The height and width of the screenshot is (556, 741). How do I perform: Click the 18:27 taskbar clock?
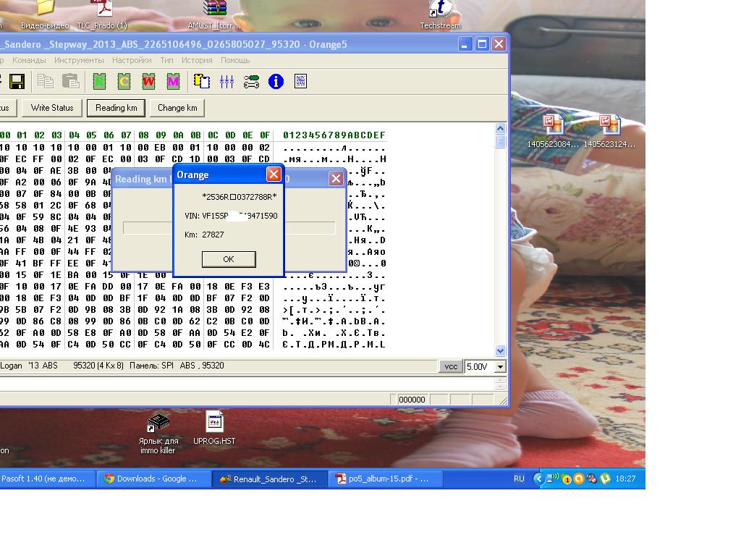(x=625, y=479)
